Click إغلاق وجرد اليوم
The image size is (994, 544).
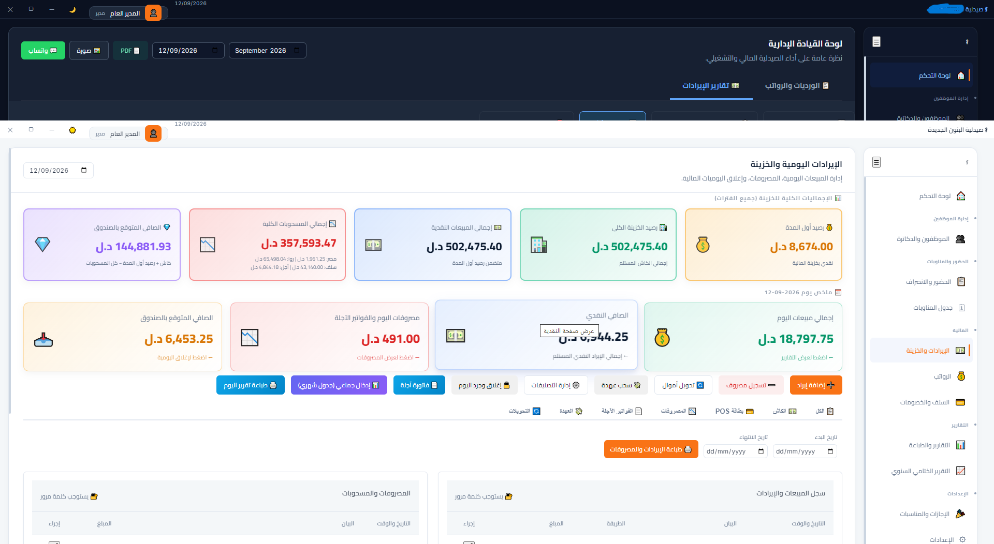[484, 385]
